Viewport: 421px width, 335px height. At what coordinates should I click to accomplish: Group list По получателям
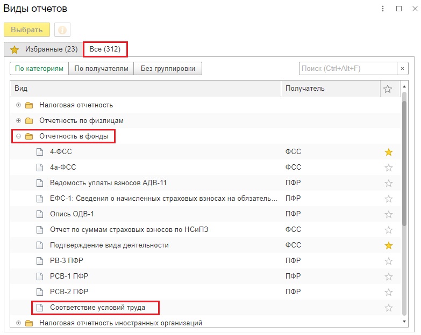[x=101, y=69]
